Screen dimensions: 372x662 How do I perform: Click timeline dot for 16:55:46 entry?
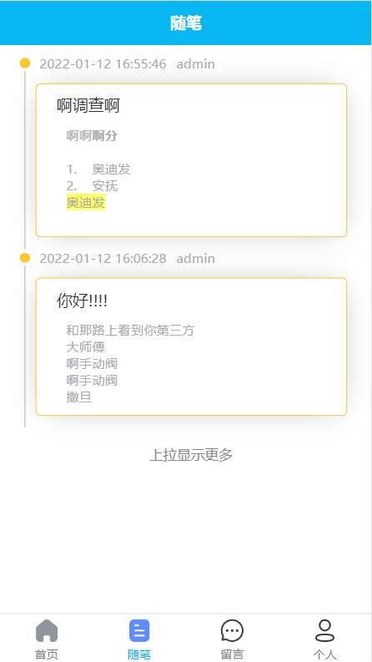(25, 63)
